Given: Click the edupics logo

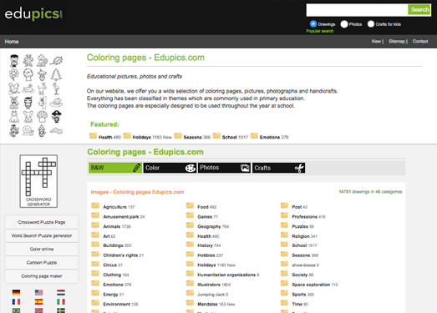Looking at the screenshot, I should [33, 13].
